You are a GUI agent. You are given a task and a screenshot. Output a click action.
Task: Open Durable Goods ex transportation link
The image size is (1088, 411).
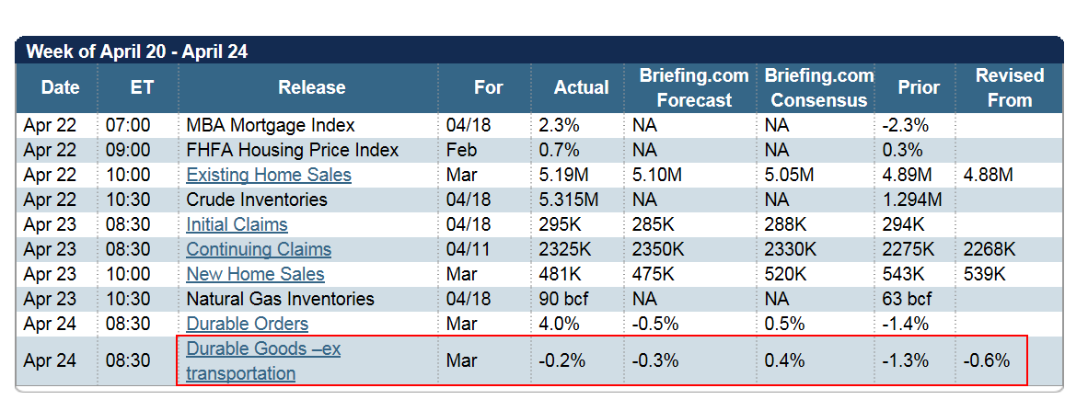point(263,361)
